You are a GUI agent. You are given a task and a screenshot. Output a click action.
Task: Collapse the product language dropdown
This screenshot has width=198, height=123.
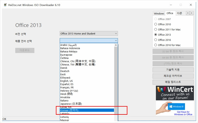coord(116,41)
